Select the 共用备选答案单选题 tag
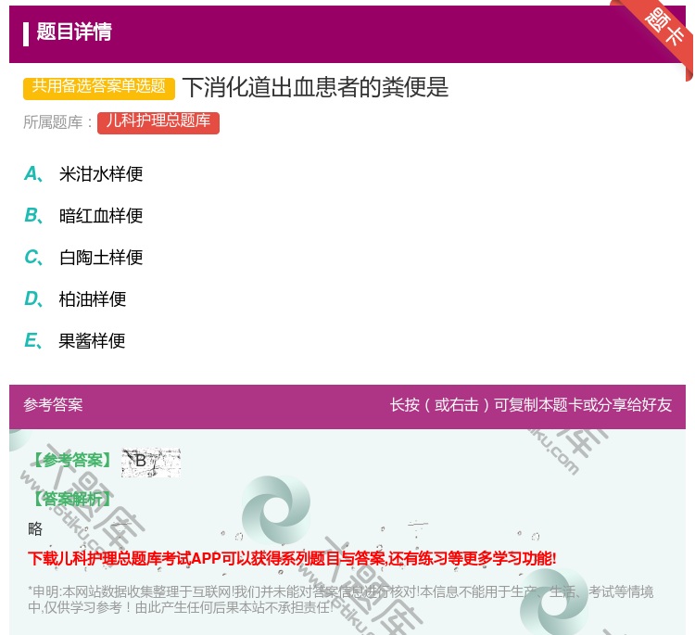The width and height of the screenshot is (695, 635). 99,87
